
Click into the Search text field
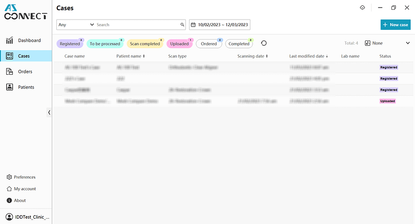(x=138, y=25)
